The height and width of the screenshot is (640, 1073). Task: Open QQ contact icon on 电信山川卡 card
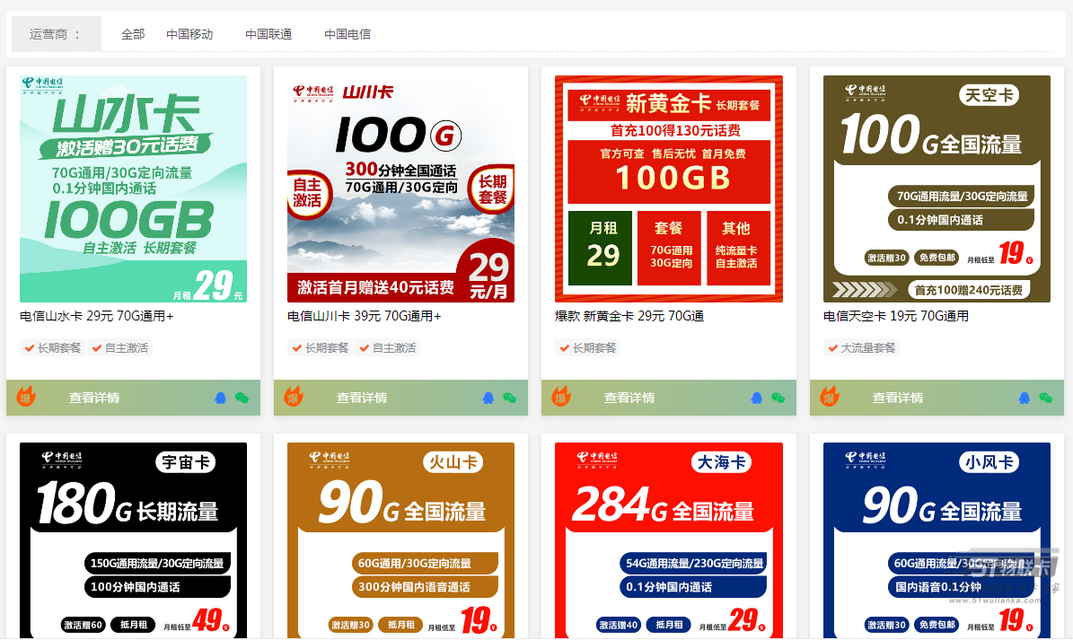488,398
